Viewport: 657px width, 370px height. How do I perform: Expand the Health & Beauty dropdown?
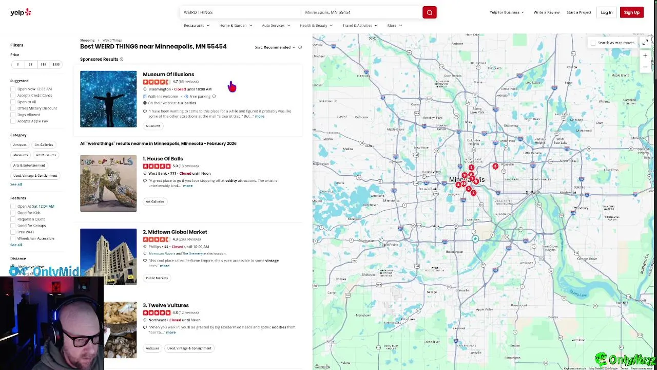click(316, 25)
